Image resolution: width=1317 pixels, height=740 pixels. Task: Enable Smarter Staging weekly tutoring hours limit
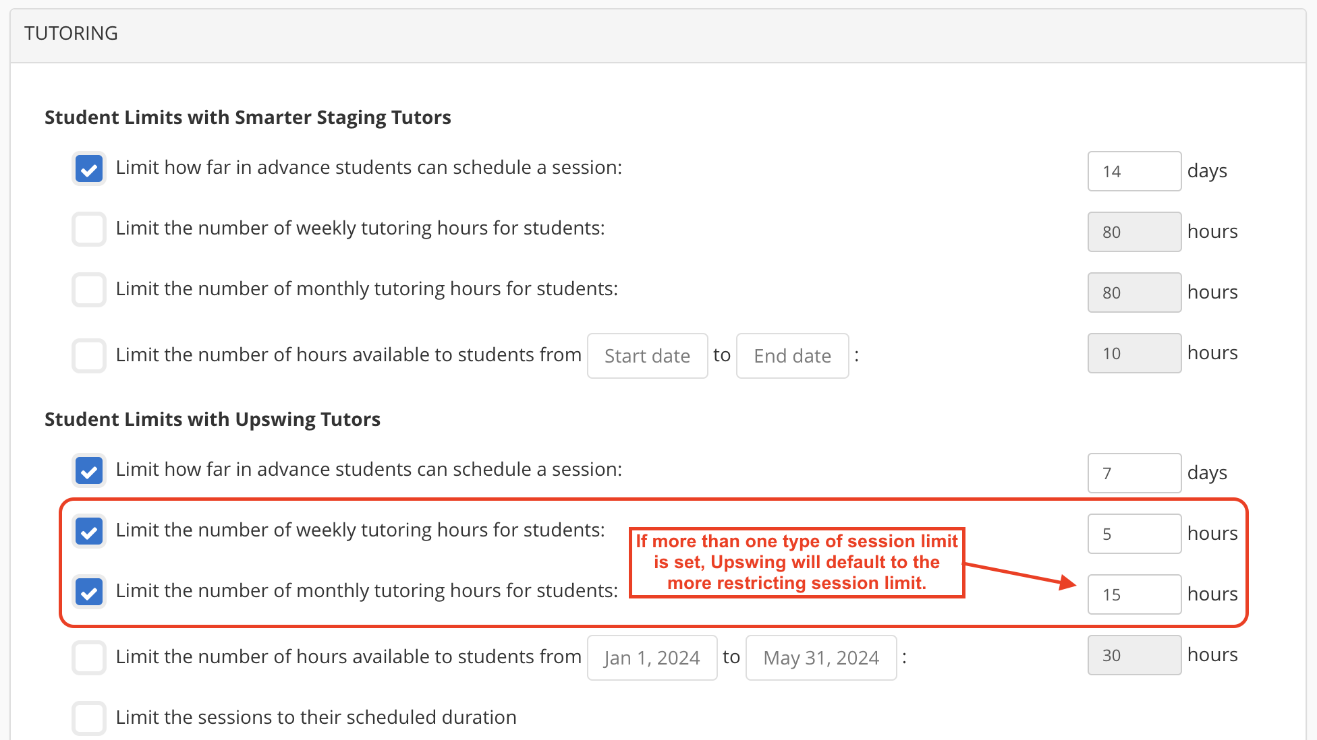pos(89,229)
